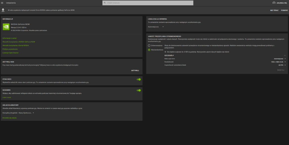Image resolution: width=289 pixels, height=145 pixels.
Task: Click the AKTYWUJ KOD heading
Action: click(x=8, y=62)
